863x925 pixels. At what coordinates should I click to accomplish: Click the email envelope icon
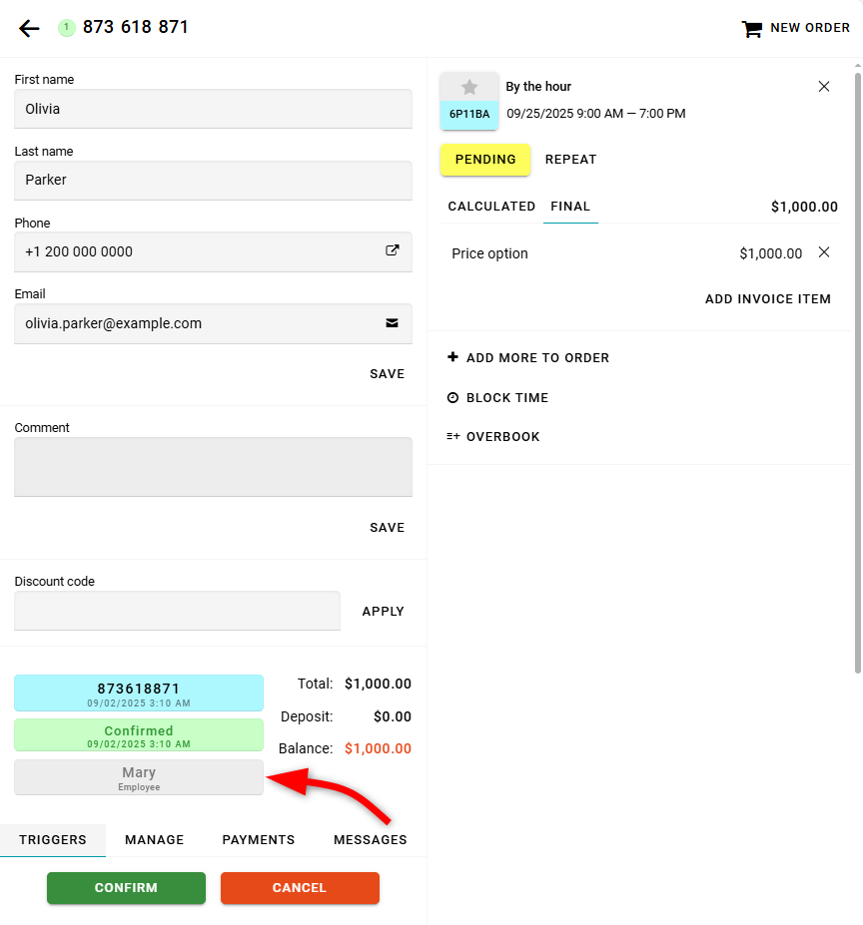(393, 323)
